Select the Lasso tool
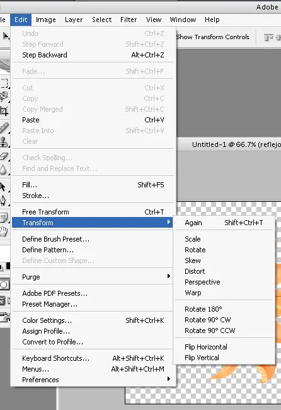This screenshot has height=410, width=281. pyautogui.click(x=4, y=97)
